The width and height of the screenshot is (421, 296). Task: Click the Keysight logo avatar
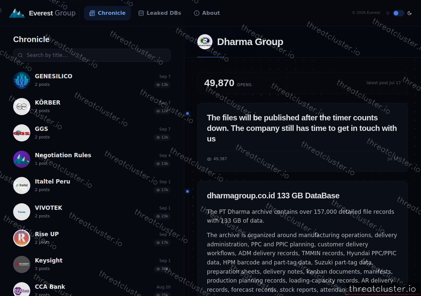[x=22, y=264]
